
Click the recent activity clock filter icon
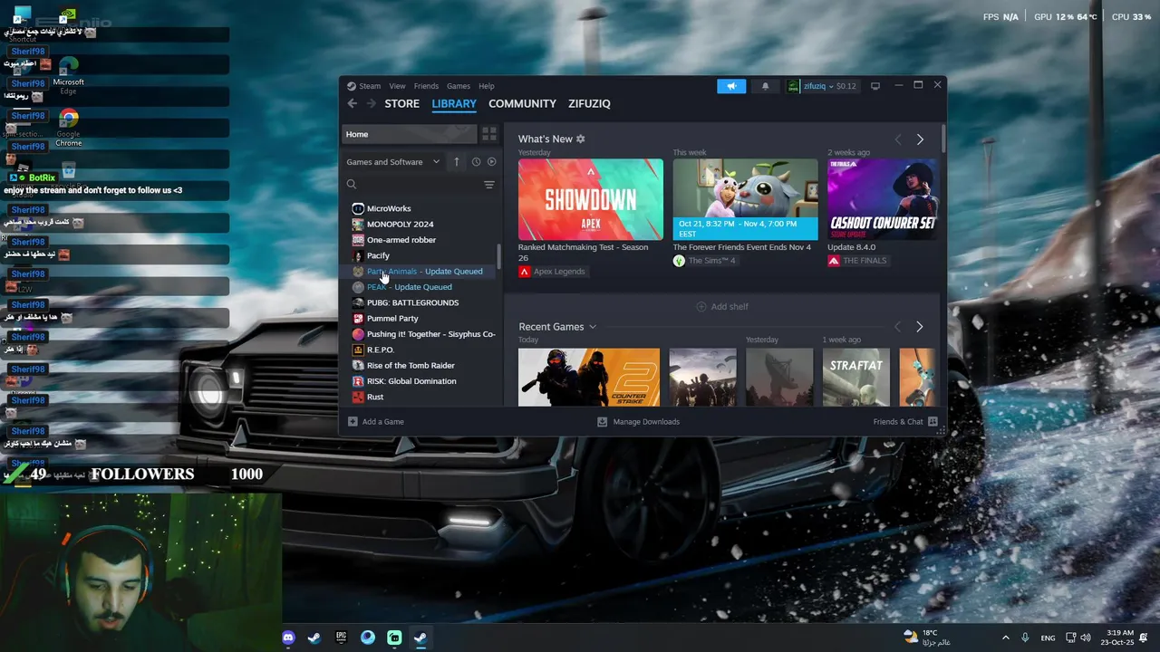[476, 162]
